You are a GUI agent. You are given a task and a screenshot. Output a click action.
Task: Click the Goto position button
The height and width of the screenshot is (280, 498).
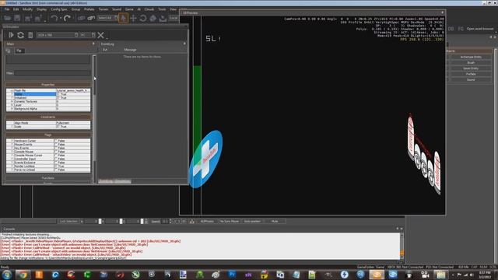(x=252, y=221)
